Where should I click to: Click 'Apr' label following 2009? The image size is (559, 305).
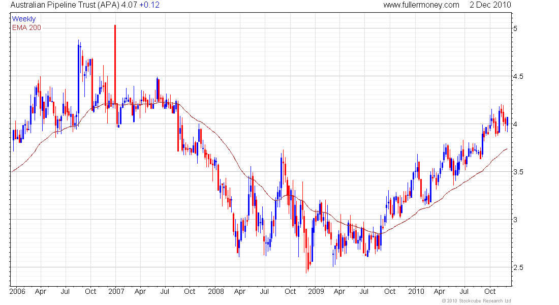339,291
